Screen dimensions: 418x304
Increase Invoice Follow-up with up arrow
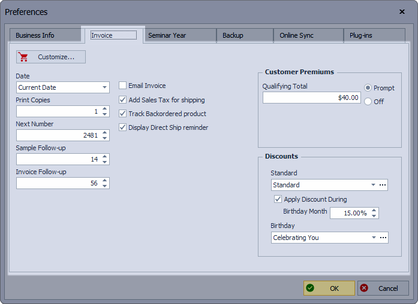click(x=105, y=180)
